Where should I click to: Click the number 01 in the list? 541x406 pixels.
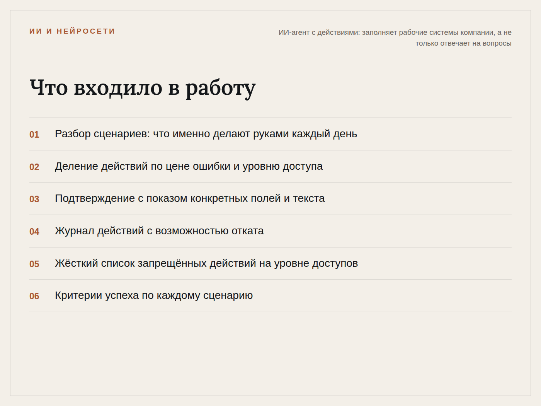(34, 135)
